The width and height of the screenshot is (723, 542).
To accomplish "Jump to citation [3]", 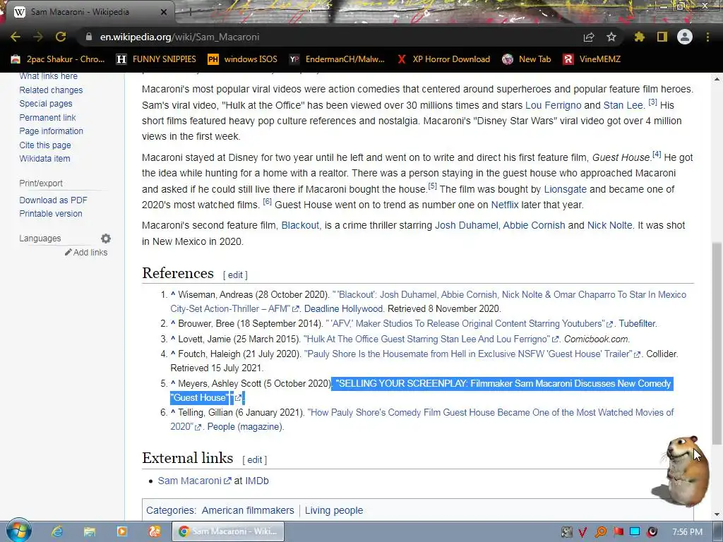I will [x=652, y=102].
